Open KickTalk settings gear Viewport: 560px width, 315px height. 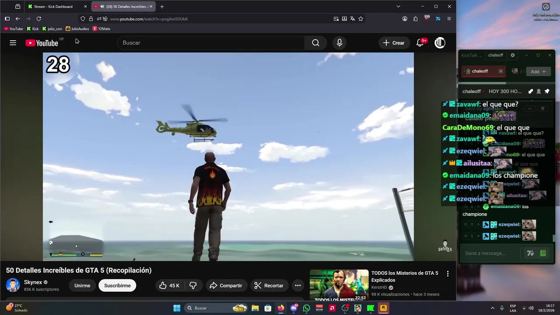pos(513,55)
